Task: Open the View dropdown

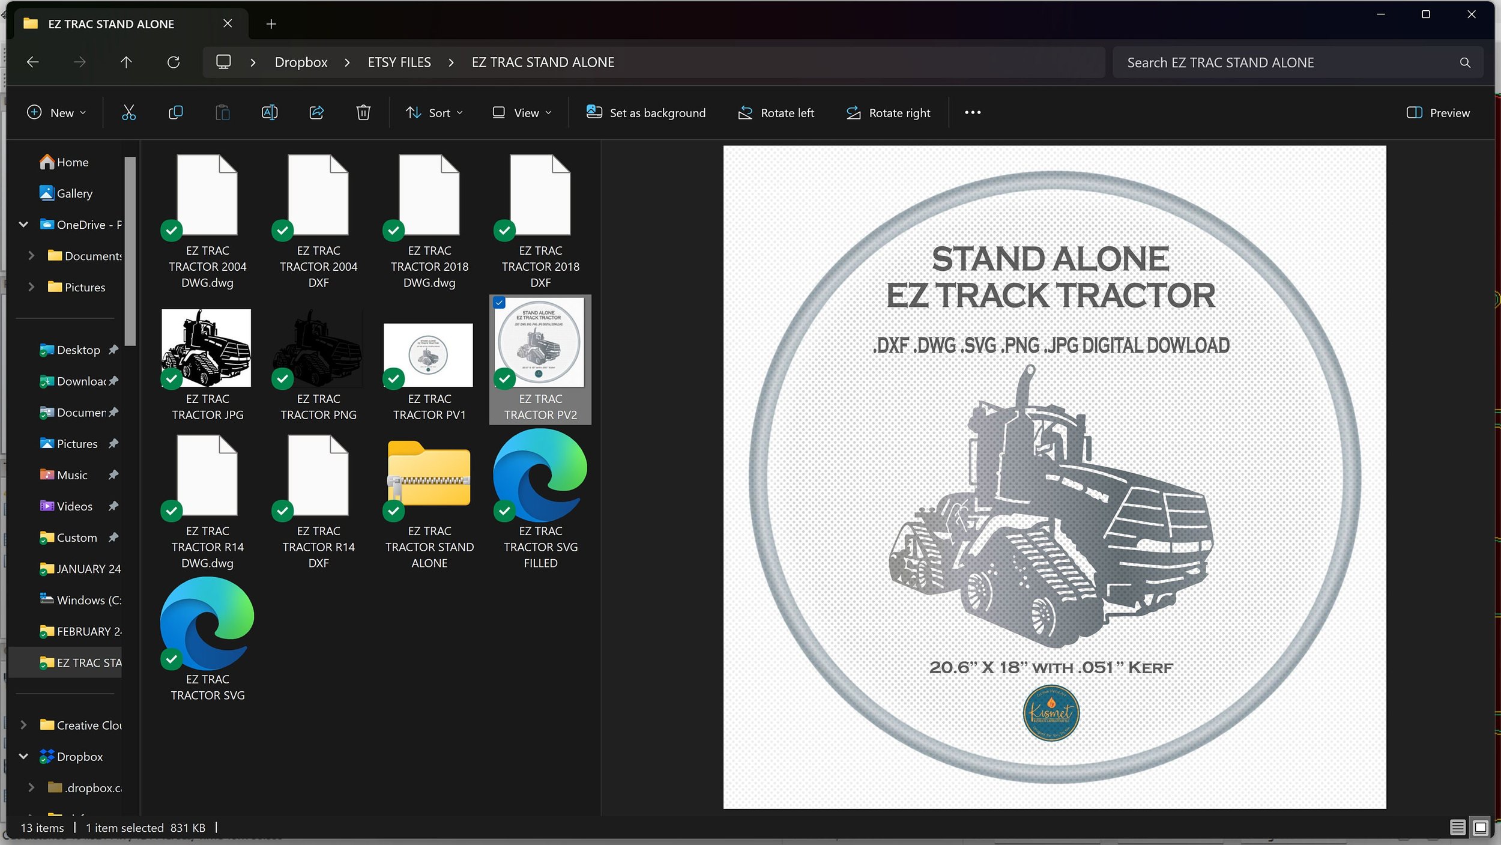Action: [522, 112]
